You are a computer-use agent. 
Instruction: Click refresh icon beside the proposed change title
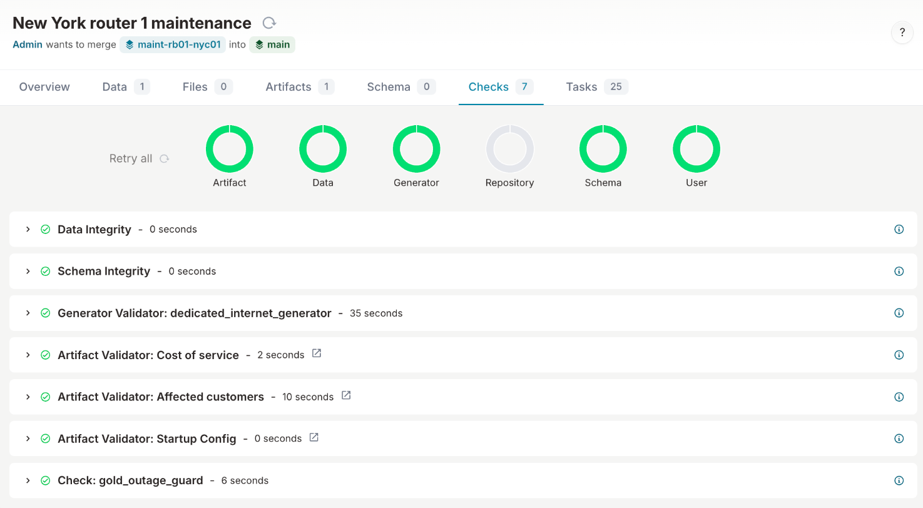[x=269, y=23]
